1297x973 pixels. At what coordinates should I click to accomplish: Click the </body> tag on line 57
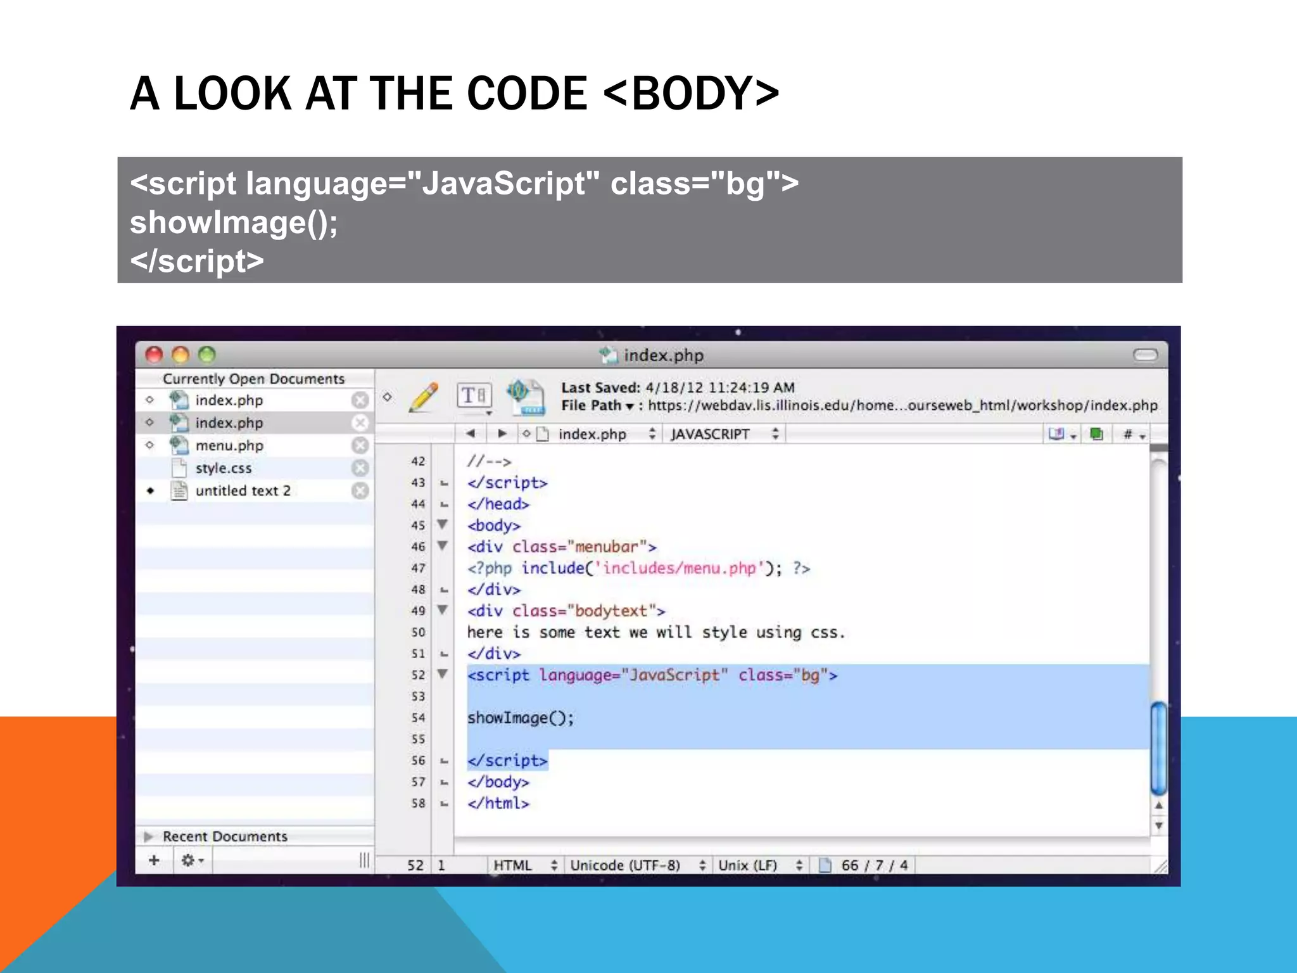click(498, 782)
